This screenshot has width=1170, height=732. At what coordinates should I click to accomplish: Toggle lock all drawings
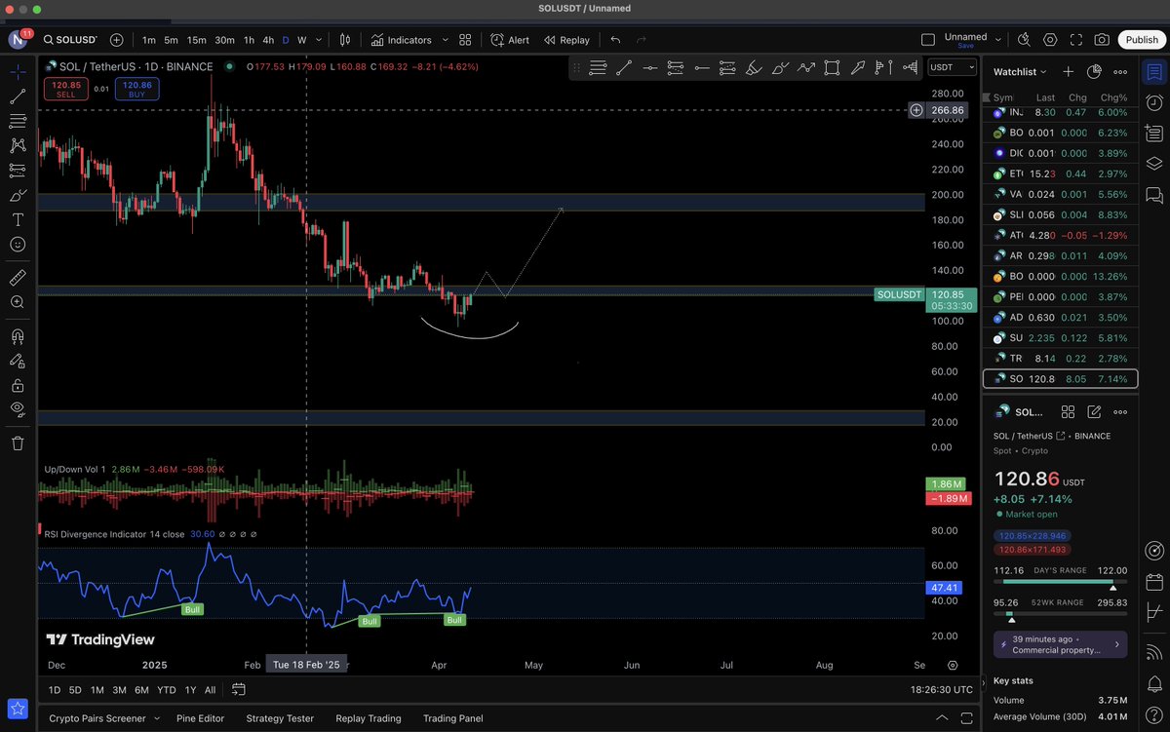pos(18,385)
